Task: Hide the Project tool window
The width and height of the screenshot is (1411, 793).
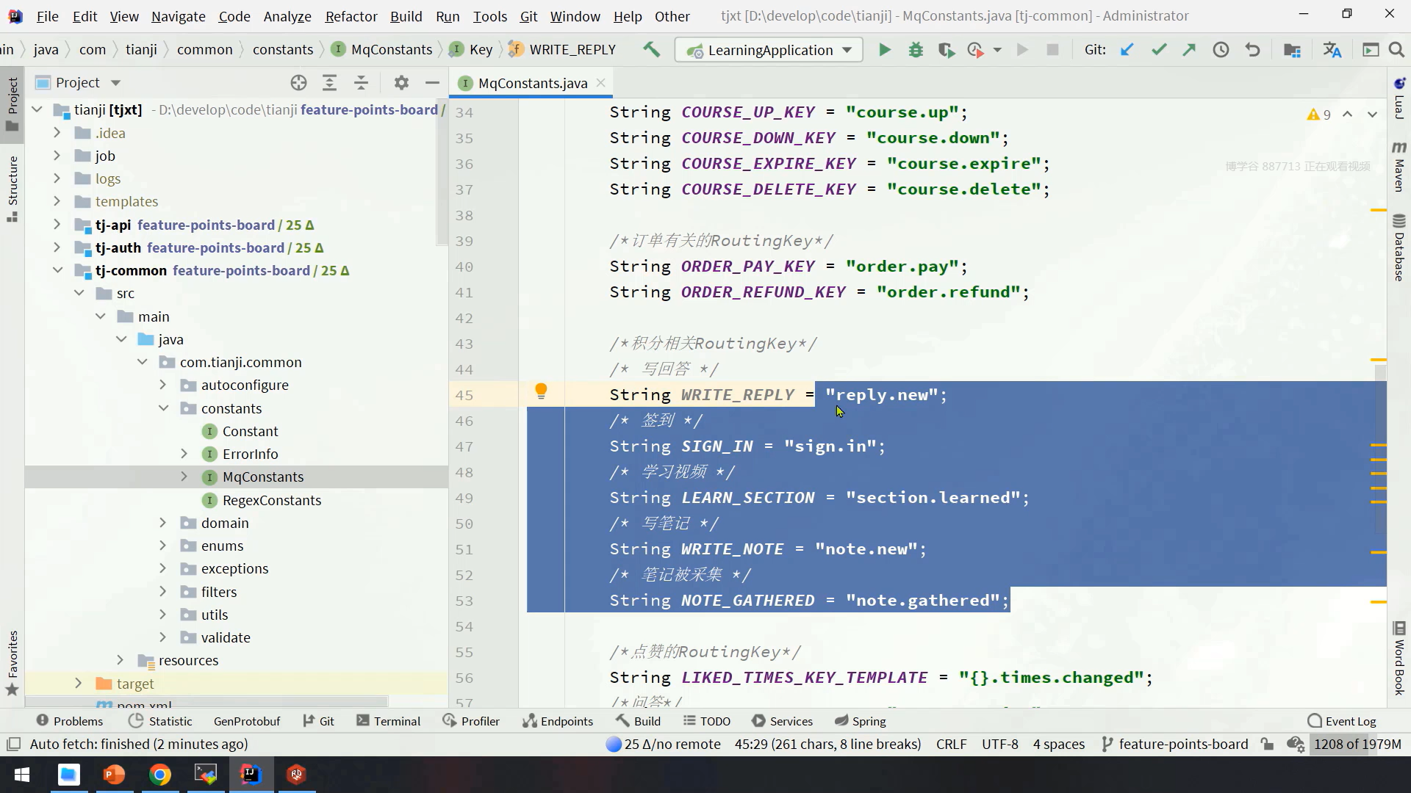Action: pyautogui.click(x=432, y=83)
